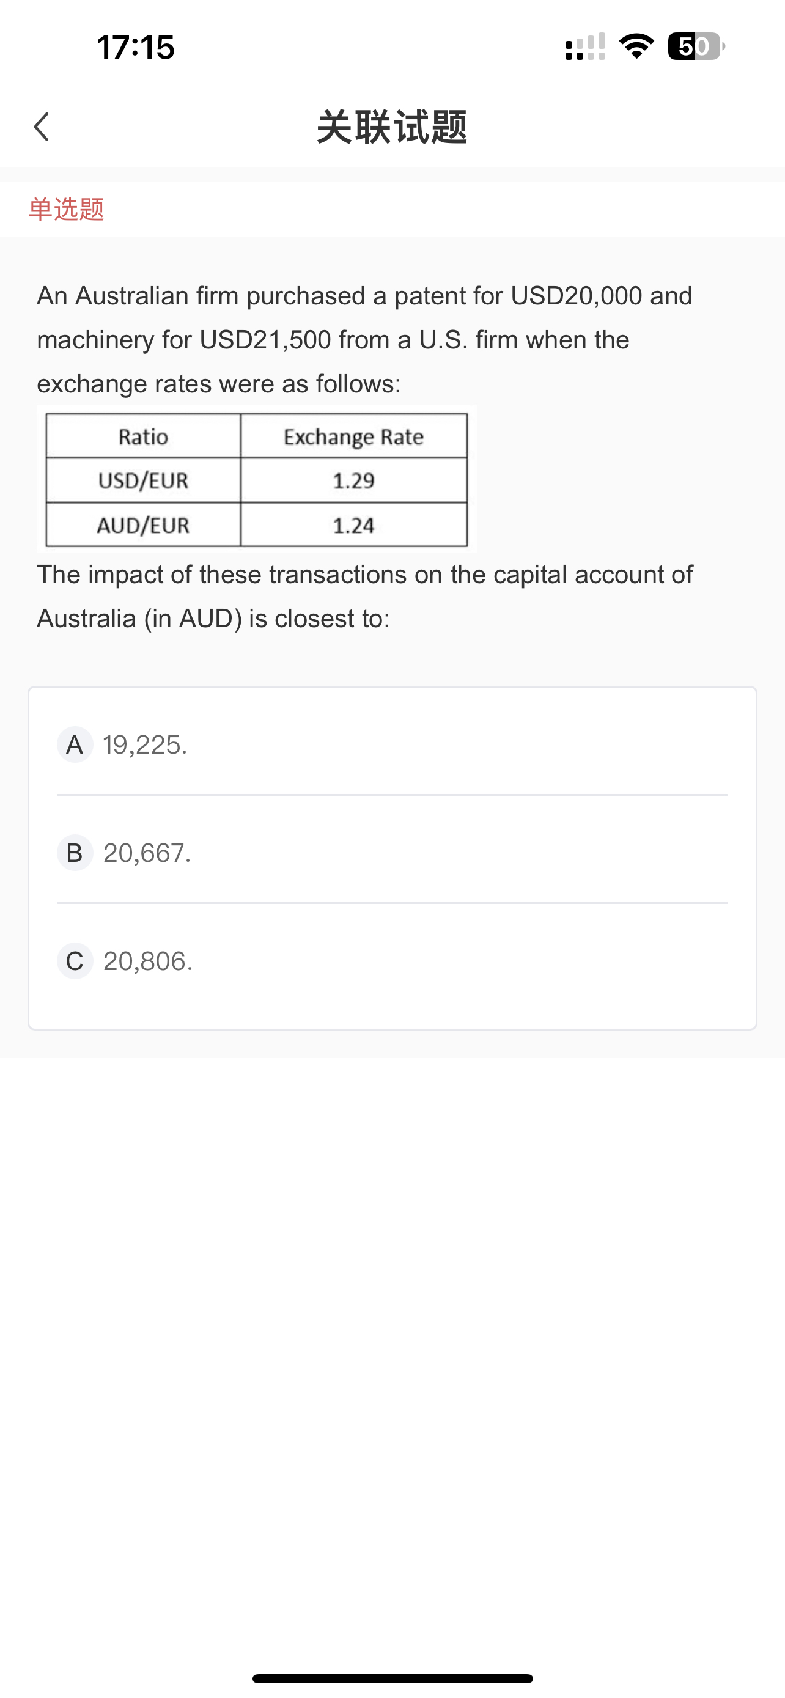Image resolution: width=785 pixels, height=1698 pixels.
Task: Choose the answer text 20,667
Action: point(147,853)
